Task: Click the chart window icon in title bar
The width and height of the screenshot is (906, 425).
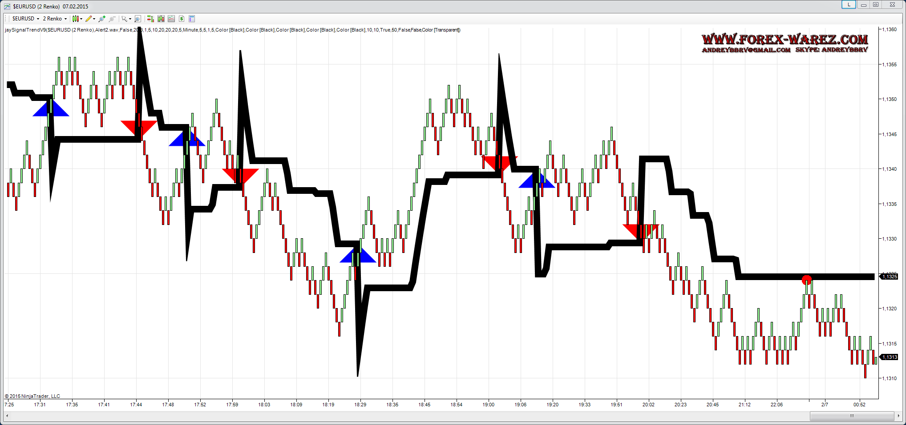Action: tap(7, 6)
